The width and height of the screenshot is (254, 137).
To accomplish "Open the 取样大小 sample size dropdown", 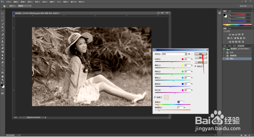I will [x=24, y=6].
